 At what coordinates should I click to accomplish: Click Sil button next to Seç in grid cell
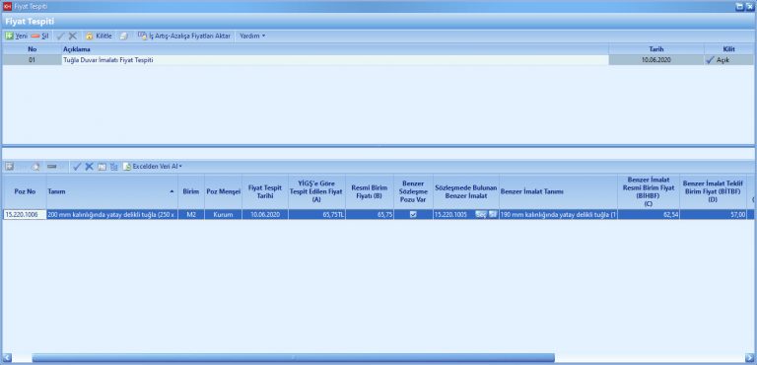click(x=493, y=215)
